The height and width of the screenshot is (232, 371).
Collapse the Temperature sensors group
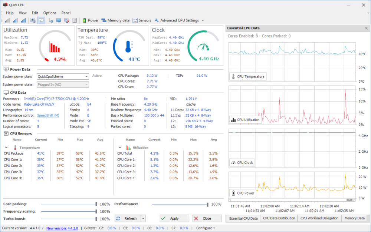coord(6,147)
